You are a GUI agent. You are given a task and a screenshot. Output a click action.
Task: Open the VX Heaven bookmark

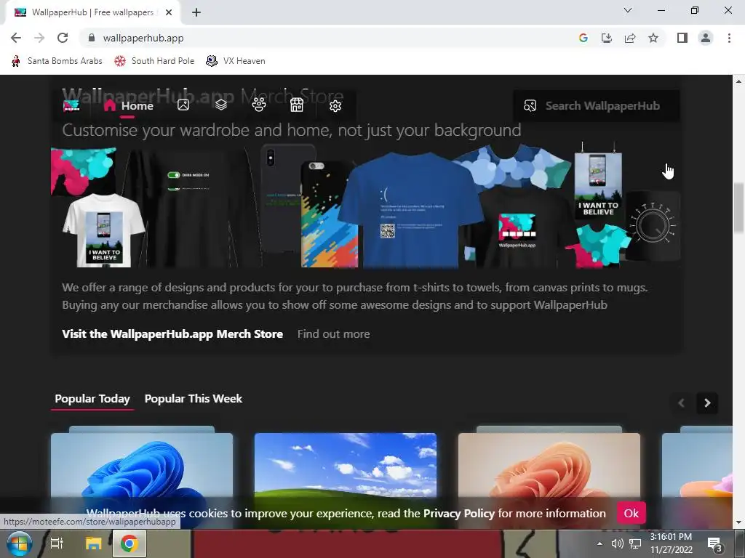[236, 61]
